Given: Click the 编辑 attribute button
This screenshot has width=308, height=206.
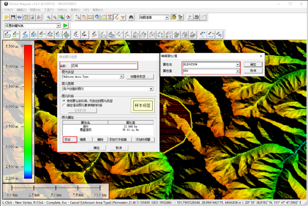Looking at the screenshot, I should point(85,139).
